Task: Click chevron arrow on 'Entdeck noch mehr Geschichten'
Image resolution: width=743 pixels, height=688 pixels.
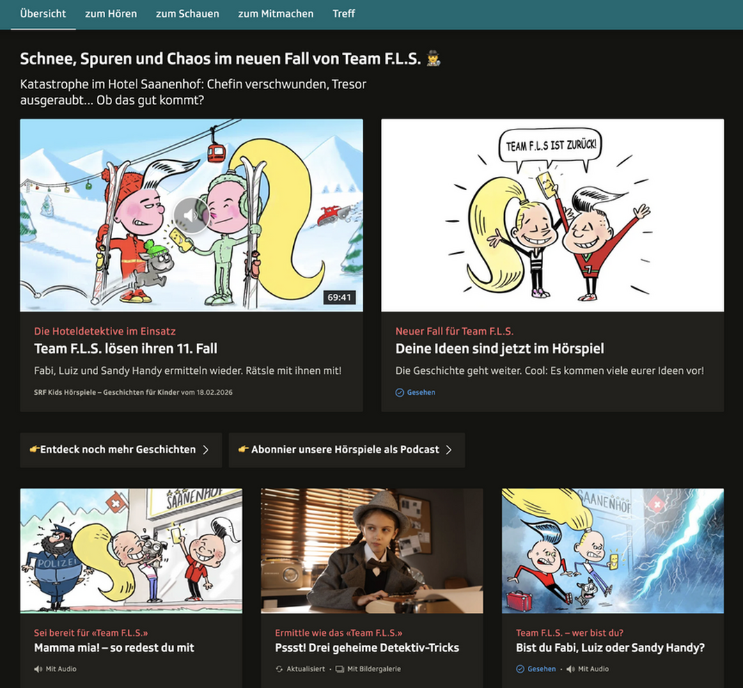Action: coord(205,450)
